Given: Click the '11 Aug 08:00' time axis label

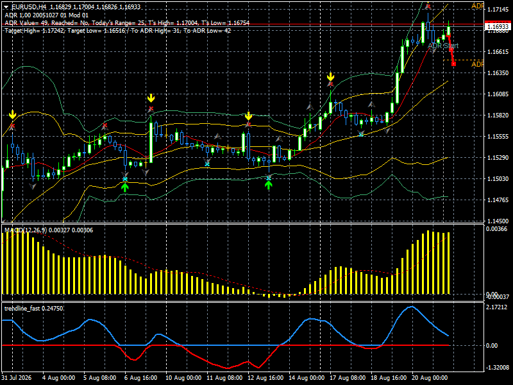Looking at the screenshot, I should (224, 378).
